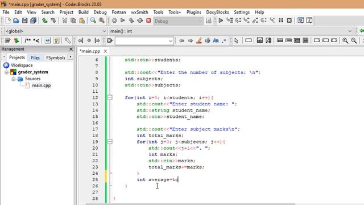The width and height of the screenshot is (364, 205).
Task: Click the Step into debugger icon
Action: pyautogui.click(x=246, y=20)
